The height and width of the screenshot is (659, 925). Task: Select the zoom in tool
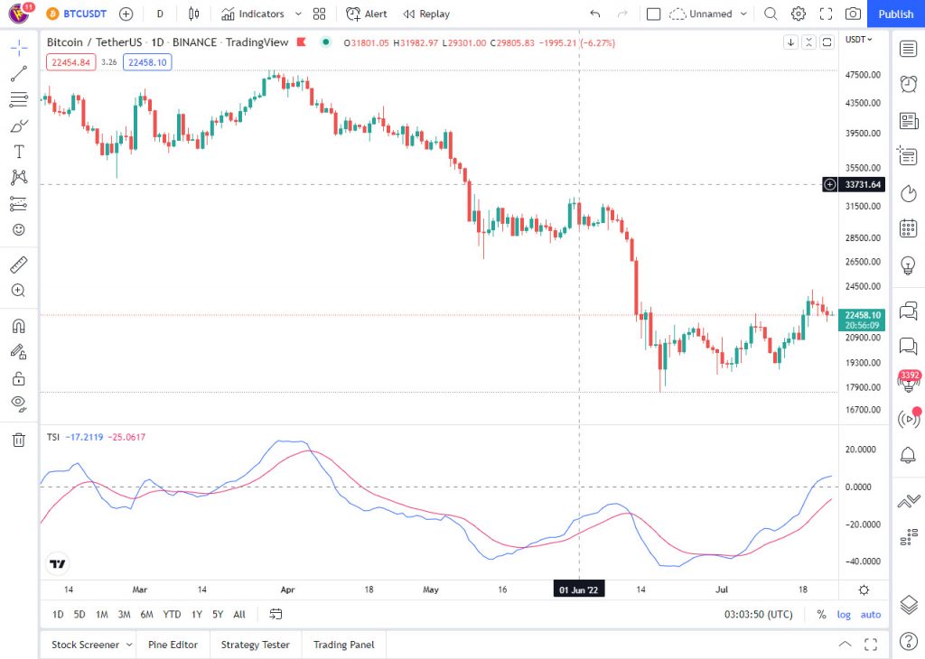19,291
